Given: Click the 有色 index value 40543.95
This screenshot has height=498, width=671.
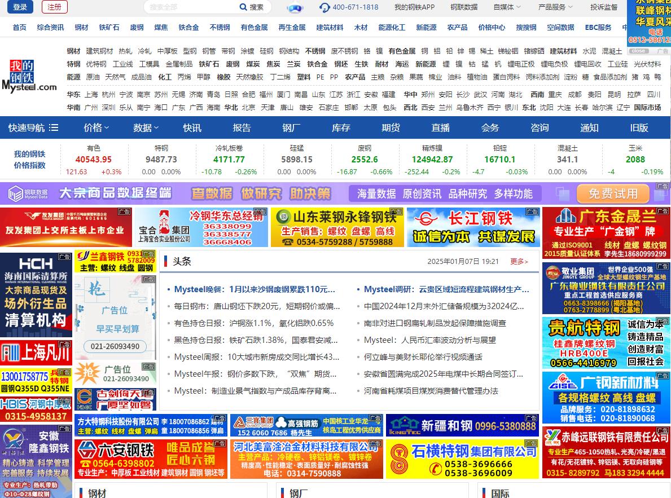Looking at the screenshot, I should click(x=93, y=159).
